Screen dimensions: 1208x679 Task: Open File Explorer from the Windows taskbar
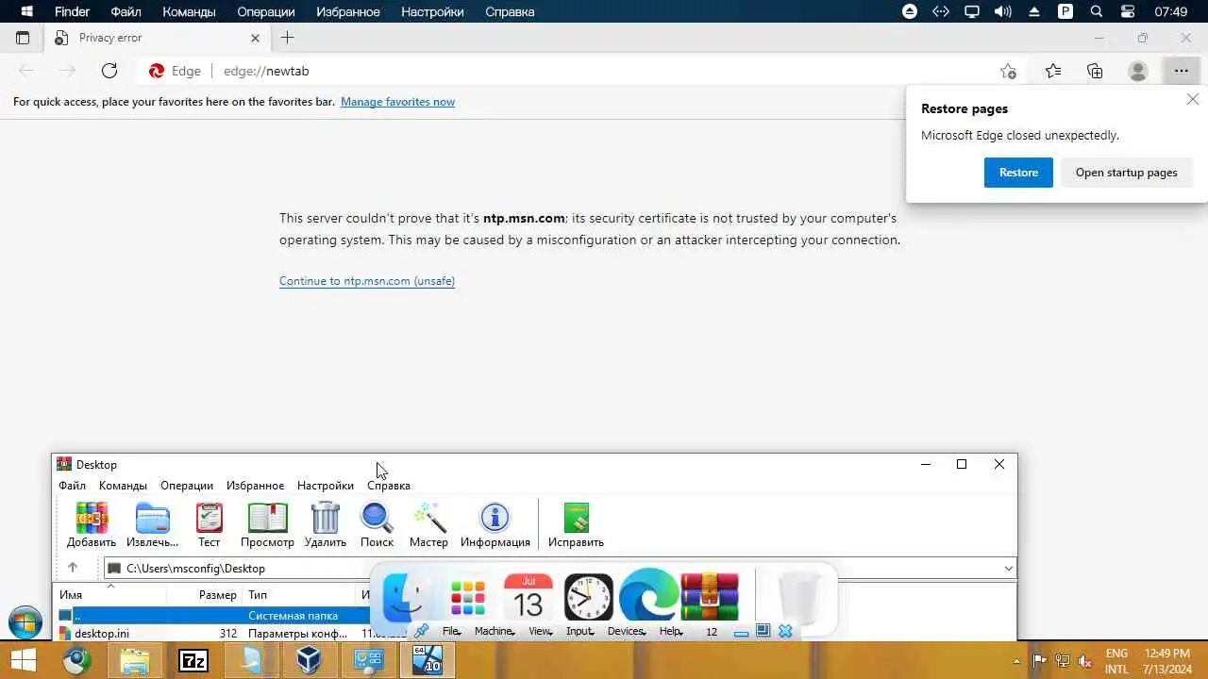(x=135, y=661)
